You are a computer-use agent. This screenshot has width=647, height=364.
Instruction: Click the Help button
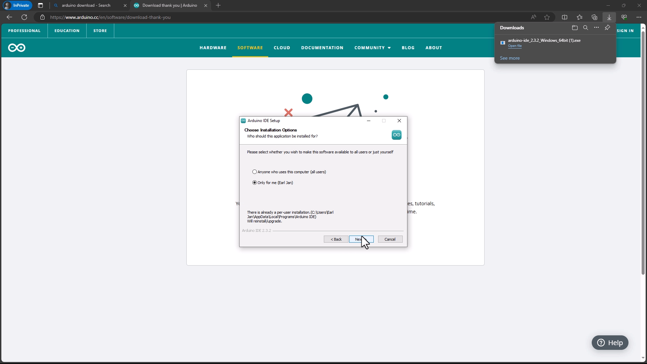(610, 343)
